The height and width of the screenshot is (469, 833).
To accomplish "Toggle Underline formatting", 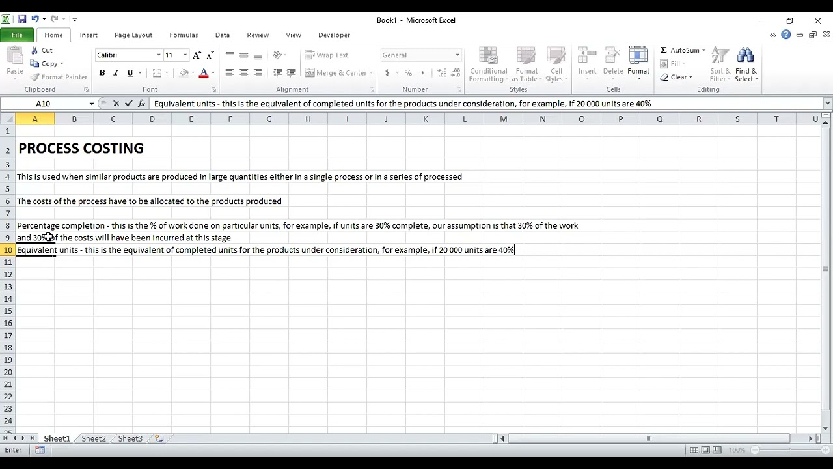I will coord(130,73).
